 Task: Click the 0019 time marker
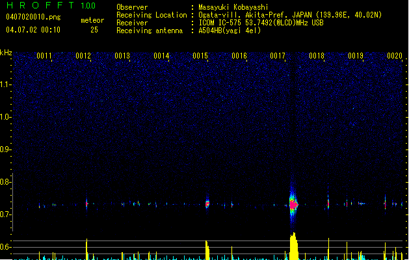point(356,56)
